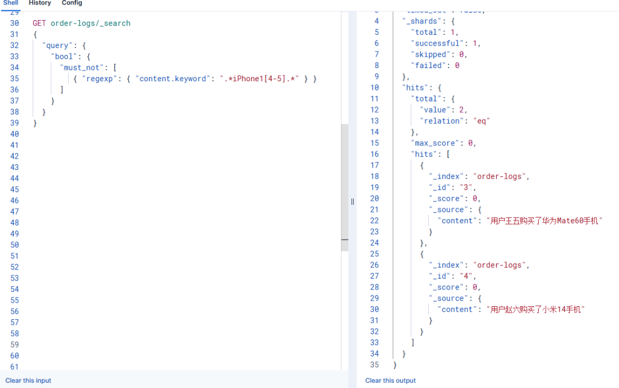Click the "value": 2 line in output

443,110
